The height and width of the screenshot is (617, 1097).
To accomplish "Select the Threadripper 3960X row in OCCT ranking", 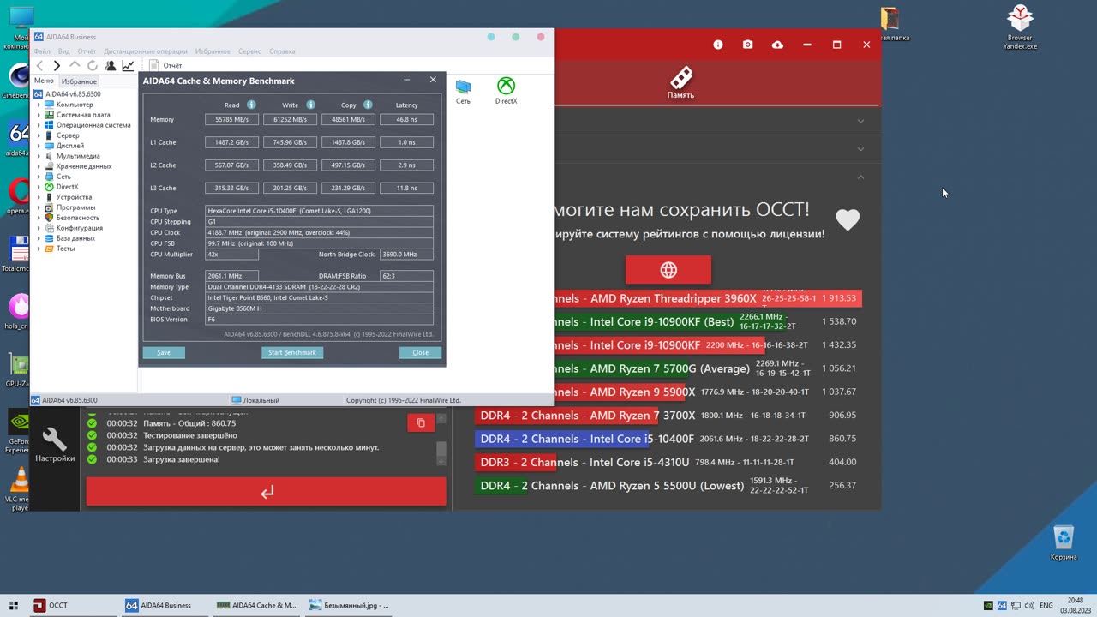I will 708,298.
